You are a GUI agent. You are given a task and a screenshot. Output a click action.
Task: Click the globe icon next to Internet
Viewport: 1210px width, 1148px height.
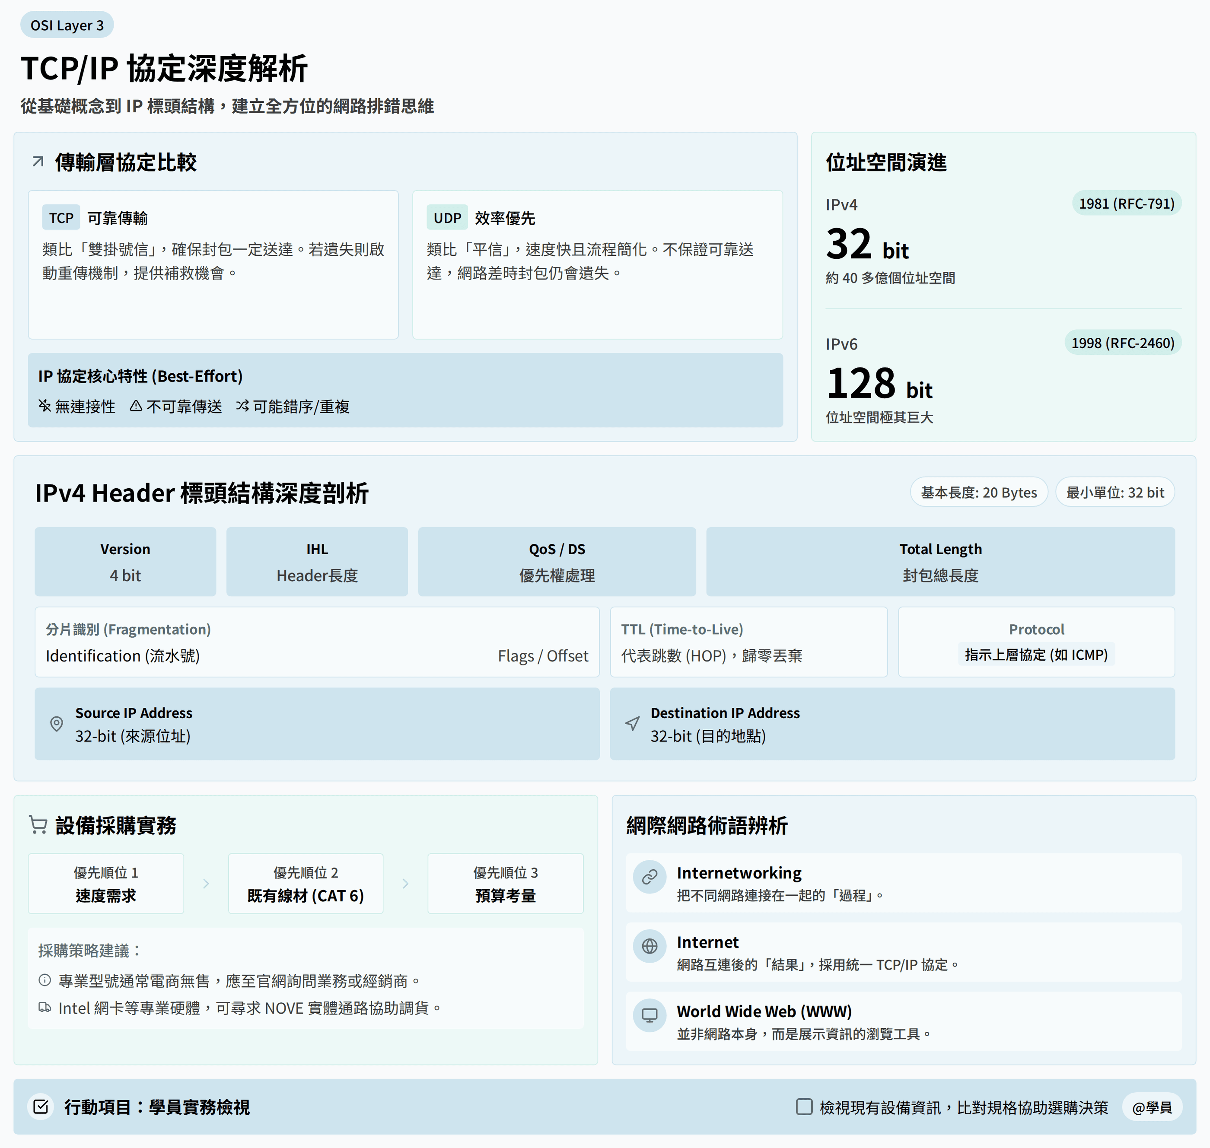coord(650,946)
